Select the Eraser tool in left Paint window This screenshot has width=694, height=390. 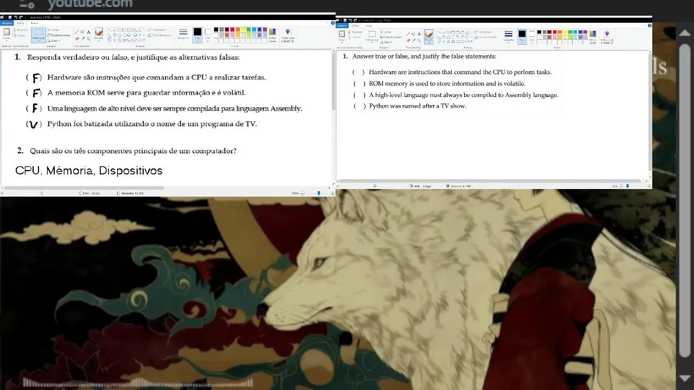pyautogui.click(x=76, y=38)
